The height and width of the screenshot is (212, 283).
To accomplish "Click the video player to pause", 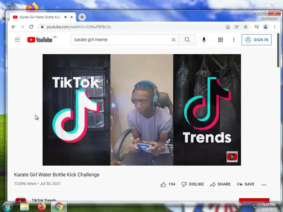I will point(142,110).
